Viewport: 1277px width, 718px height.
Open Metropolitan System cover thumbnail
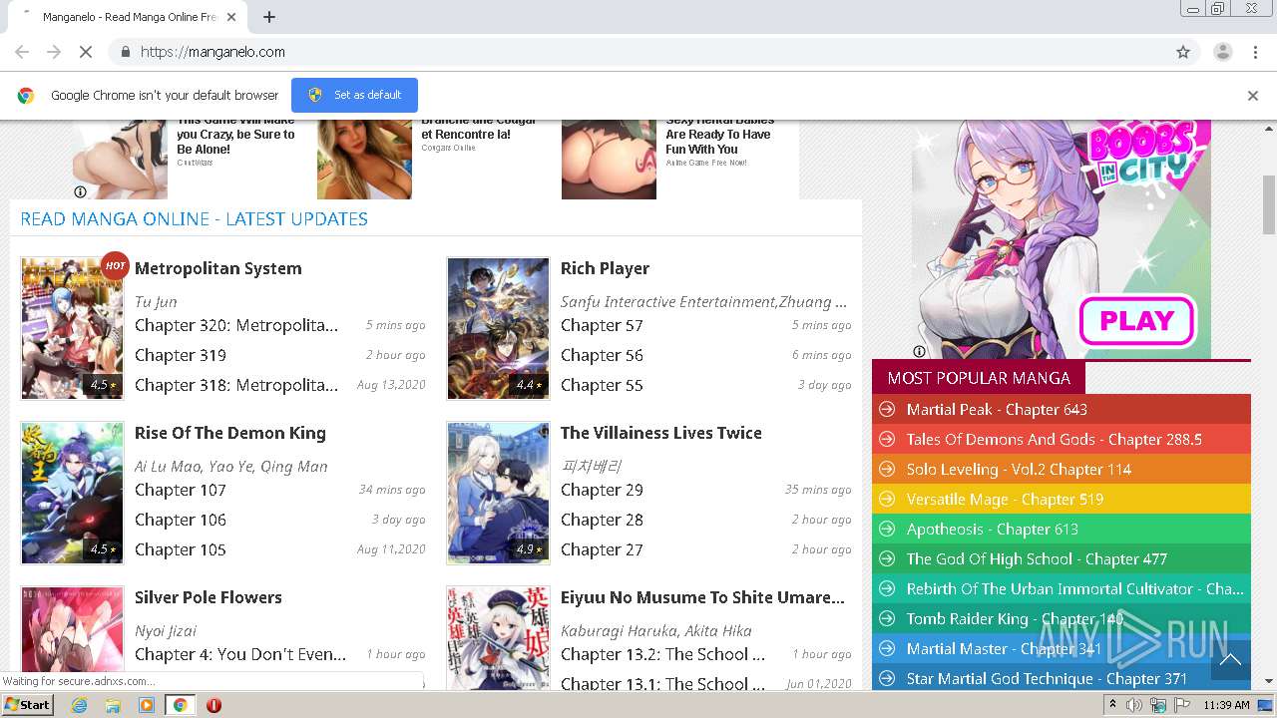(x=72, y=328)
